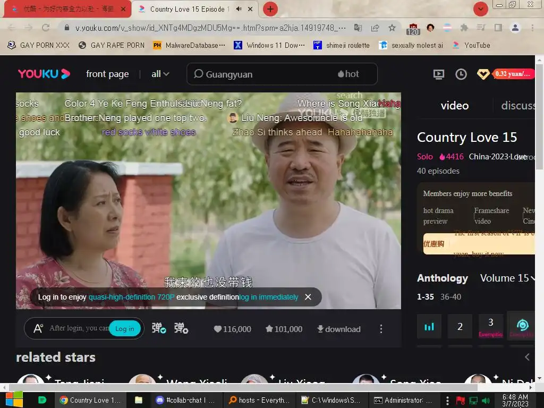Switch to the first Youku browser tab
544x408 pixels.
(66, 9)
